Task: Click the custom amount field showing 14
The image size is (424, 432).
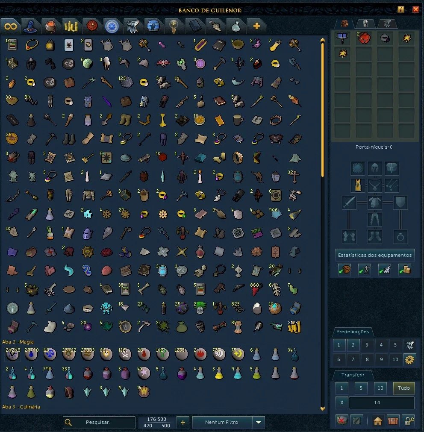Action: pos(382,403)
